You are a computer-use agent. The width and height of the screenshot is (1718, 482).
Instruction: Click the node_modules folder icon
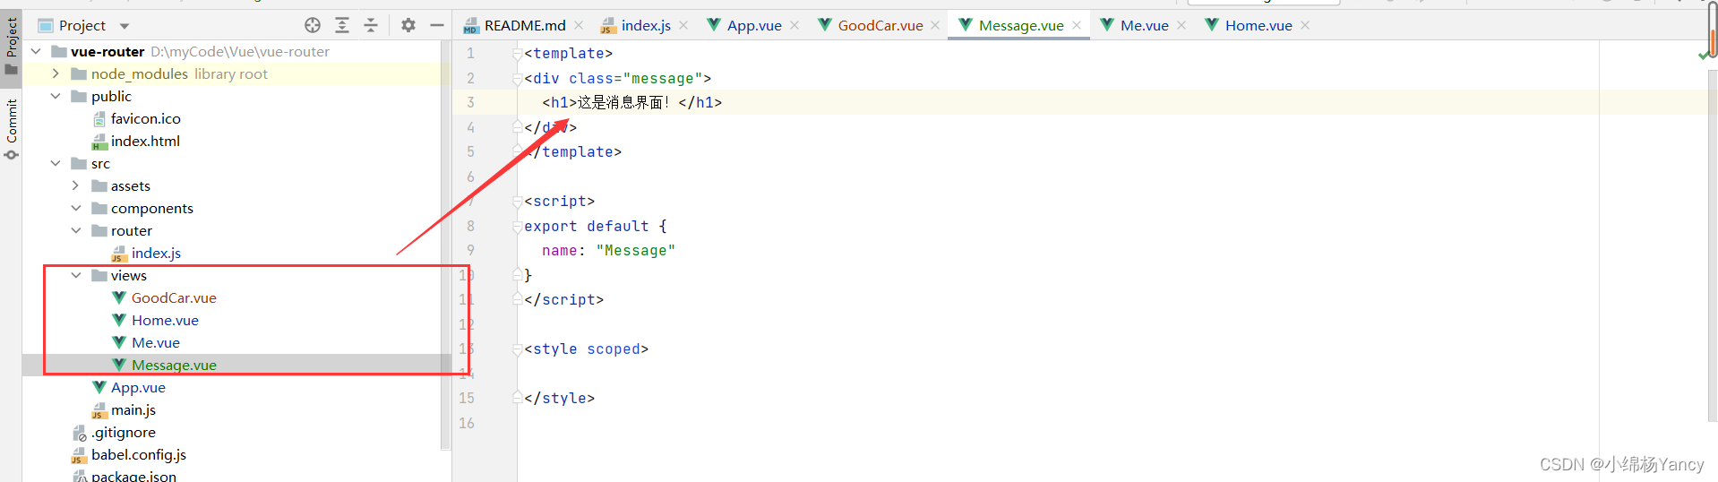click(79, 73)
